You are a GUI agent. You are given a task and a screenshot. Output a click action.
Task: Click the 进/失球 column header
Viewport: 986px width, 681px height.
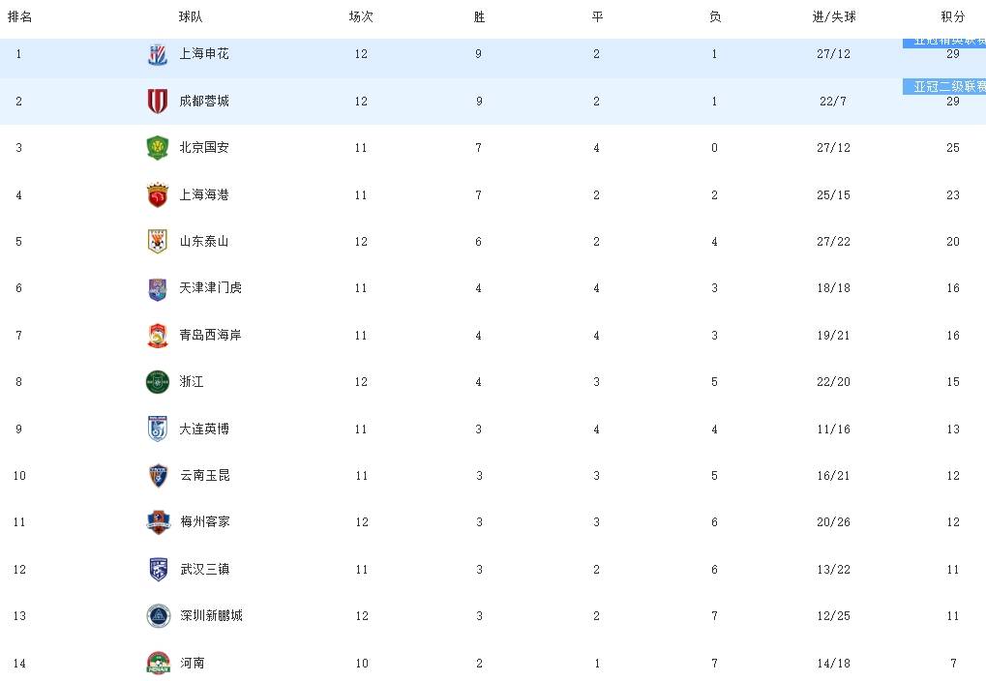[834, 17]
